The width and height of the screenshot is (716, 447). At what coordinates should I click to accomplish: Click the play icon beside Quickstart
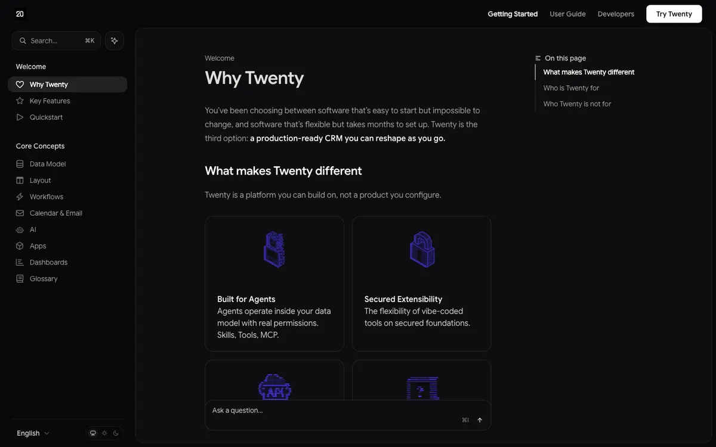pos(20,117)
